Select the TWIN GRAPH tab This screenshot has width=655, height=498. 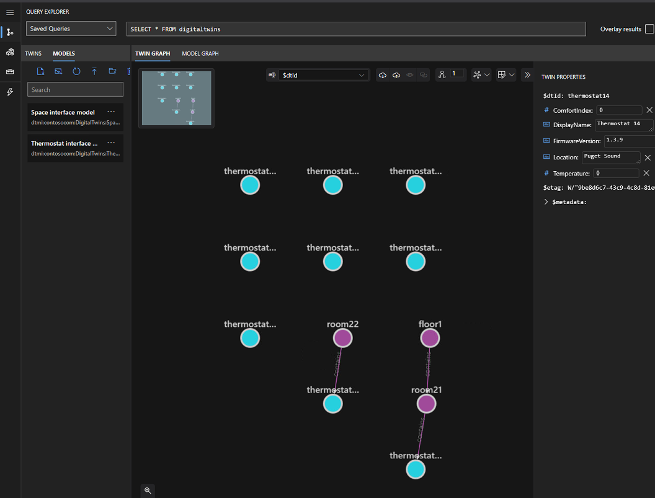point(153,53)
